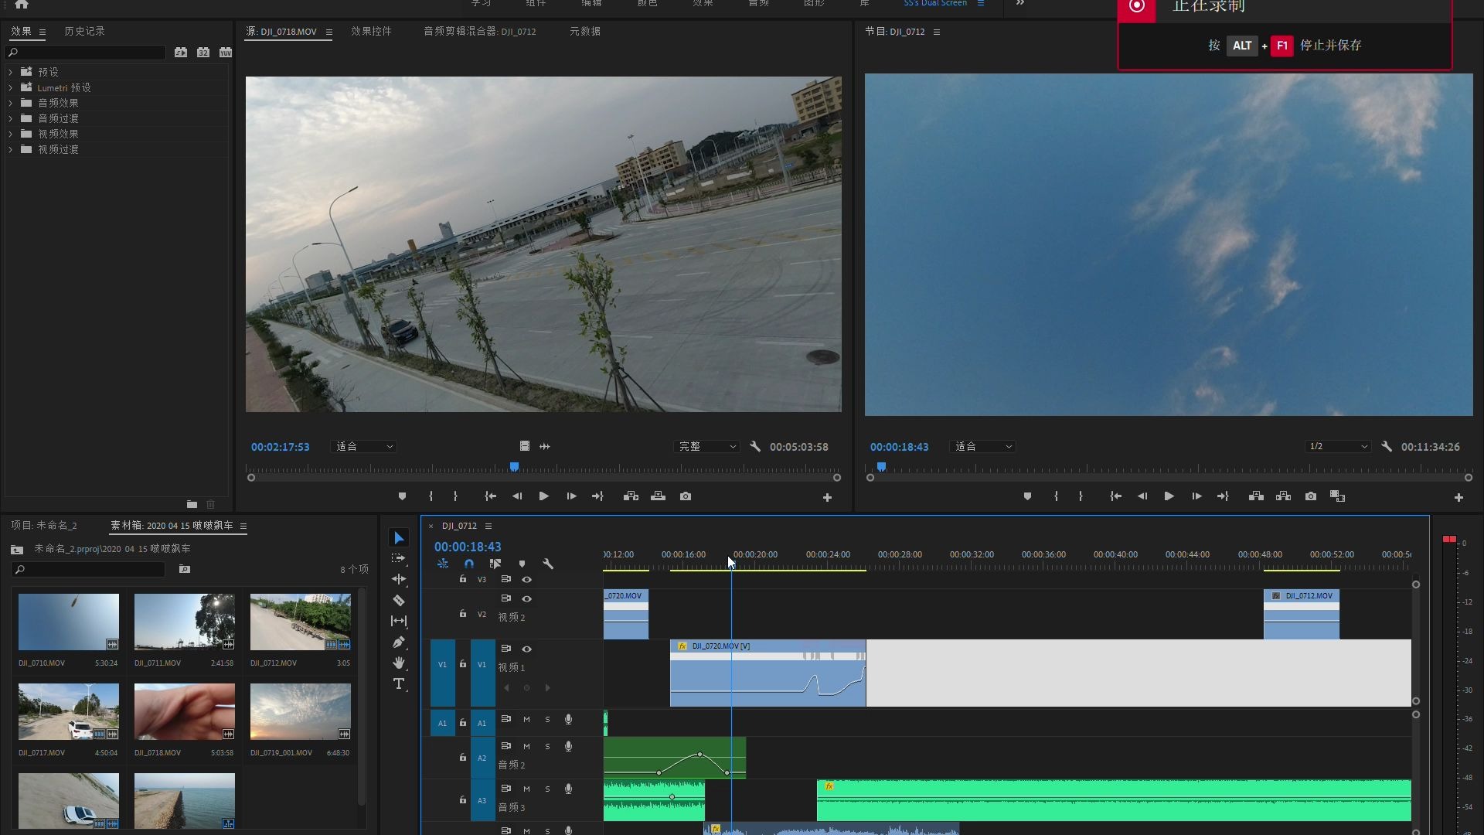Switch to the 历史记录 tab
This screenshot has height=835, width=1484.
[x=84, y=31]
